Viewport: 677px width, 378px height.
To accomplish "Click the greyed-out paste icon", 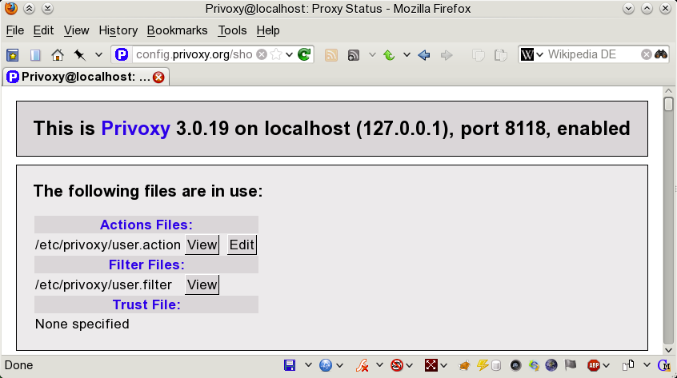I will [500, 55].
